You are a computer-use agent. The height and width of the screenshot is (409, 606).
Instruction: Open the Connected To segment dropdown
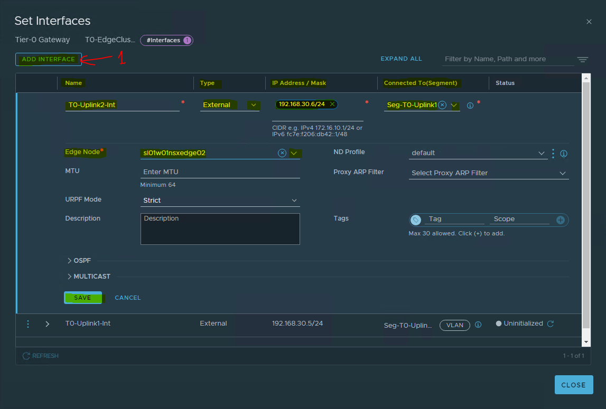(x=454, y=105)
